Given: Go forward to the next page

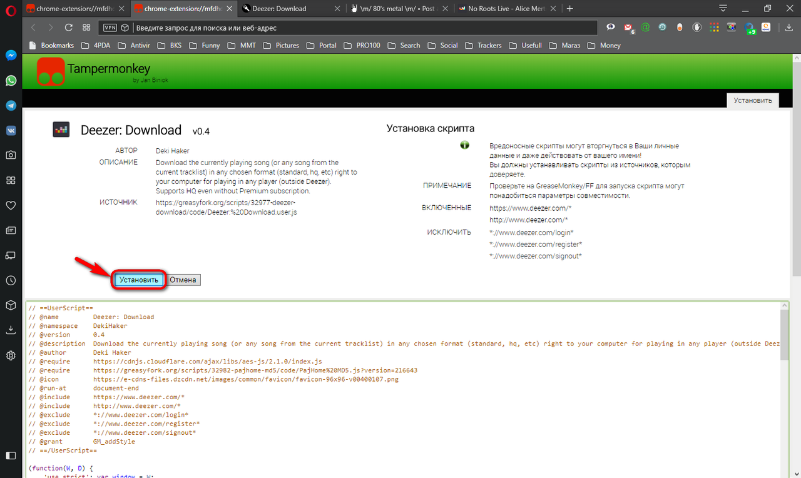Looking at the screenshot, I should point(51,28).
